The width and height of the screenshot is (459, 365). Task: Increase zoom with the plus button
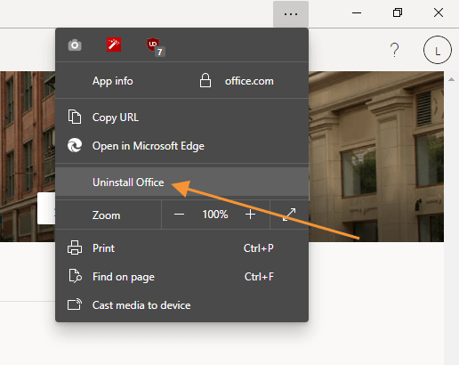[251, 215]
